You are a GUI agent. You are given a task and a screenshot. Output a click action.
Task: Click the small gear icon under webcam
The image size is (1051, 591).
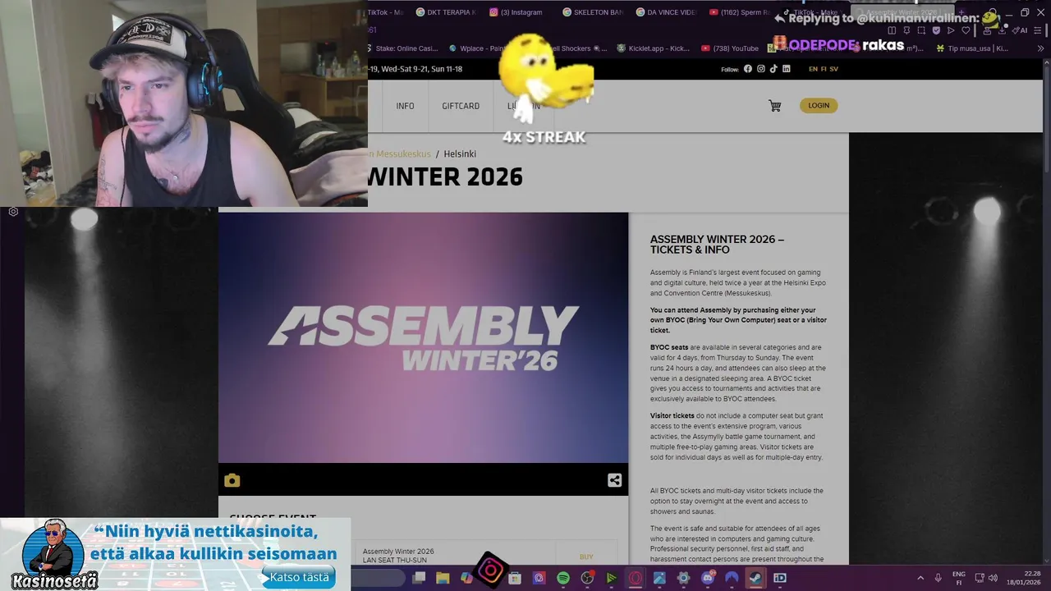tap(13, 212)
